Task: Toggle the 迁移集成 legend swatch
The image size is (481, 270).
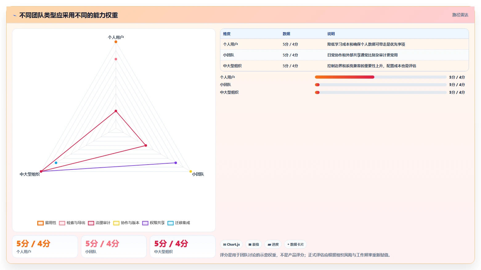Action: [x=170, y=223]
